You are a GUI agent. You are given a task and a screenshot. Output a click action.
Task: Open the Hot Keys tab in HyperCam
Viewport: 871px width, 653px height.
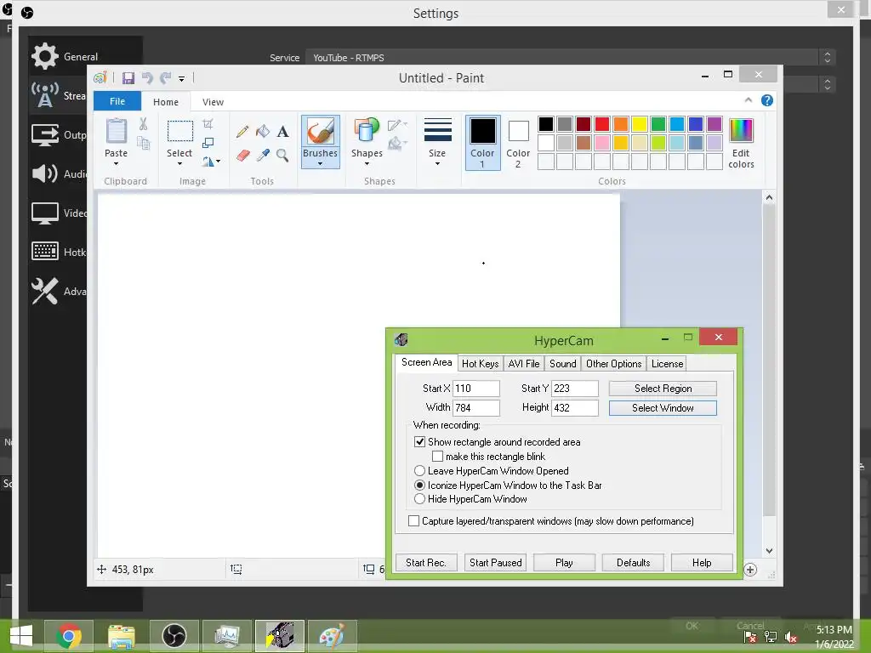click(481, 364)
